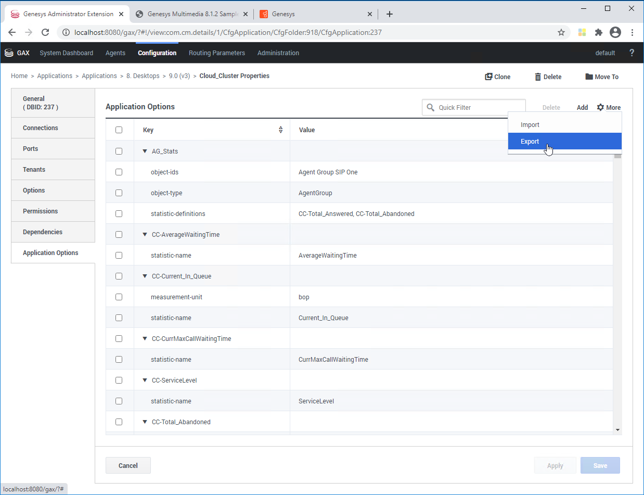Viewport: 644px width, 495px height.
Task: Check the object-ids row checkbox
Action: point(119,172)
